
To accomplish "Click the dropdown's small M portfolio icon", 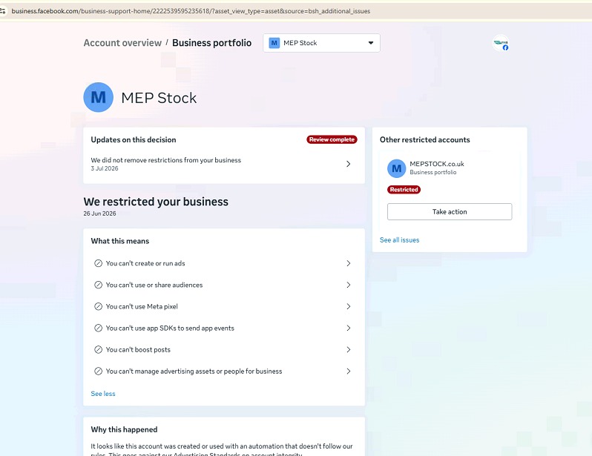I will (x=274, y=43).
